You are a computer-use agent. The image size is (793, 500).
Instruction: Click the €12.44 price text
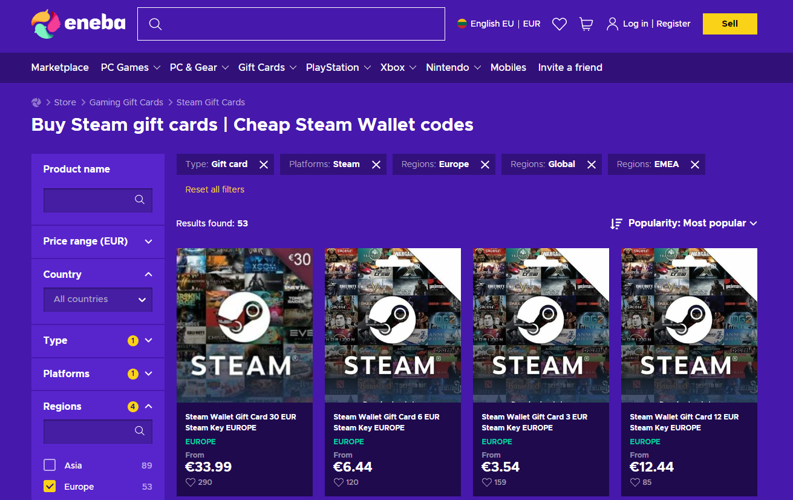coord(651,467)
